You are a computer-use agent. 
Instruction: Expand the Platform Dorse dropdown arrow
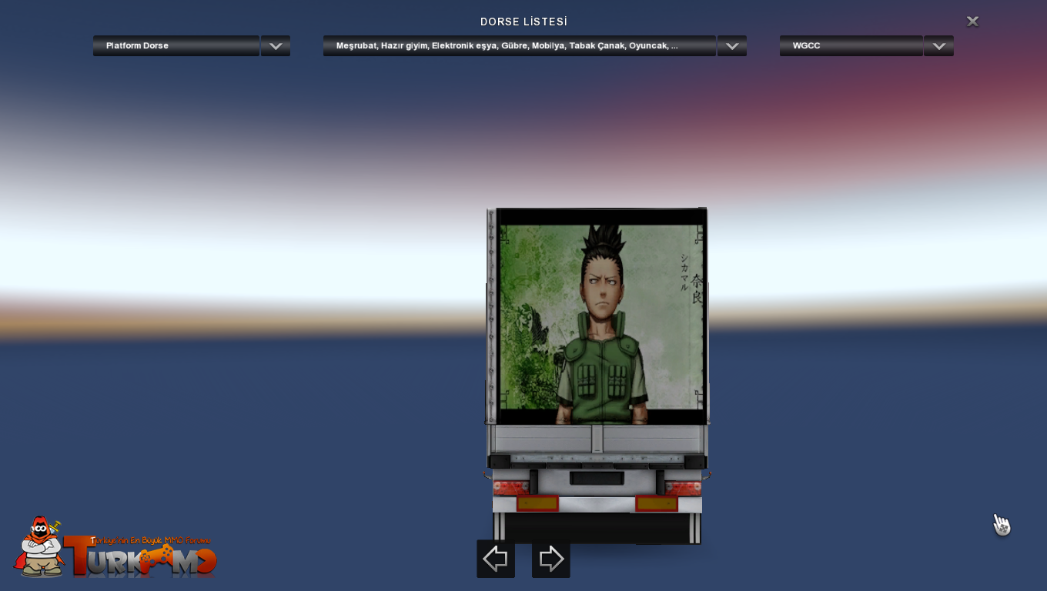click(276, 46)
